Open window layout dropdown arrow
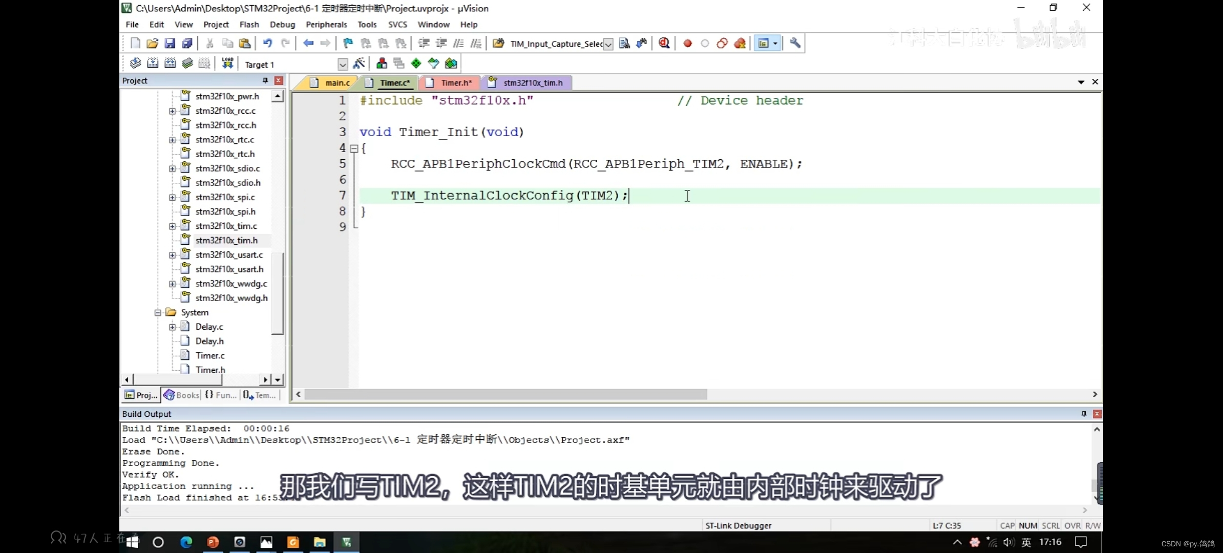 (775, 44)
